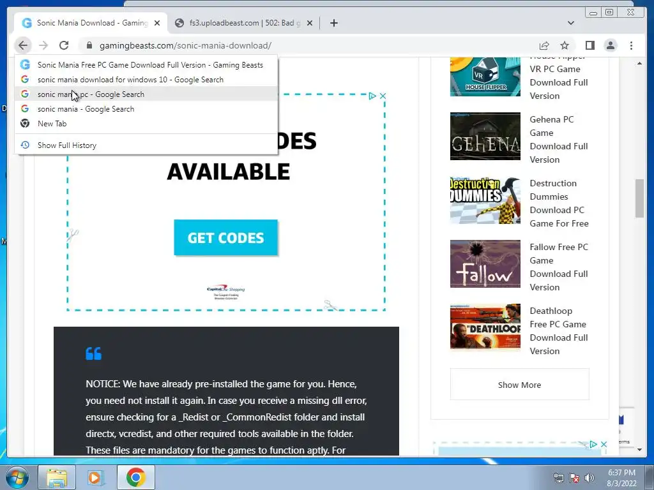Click the network tray icon
Image resolution: width=654 pixels, height=490 pixels.
(x=558, y=478)
